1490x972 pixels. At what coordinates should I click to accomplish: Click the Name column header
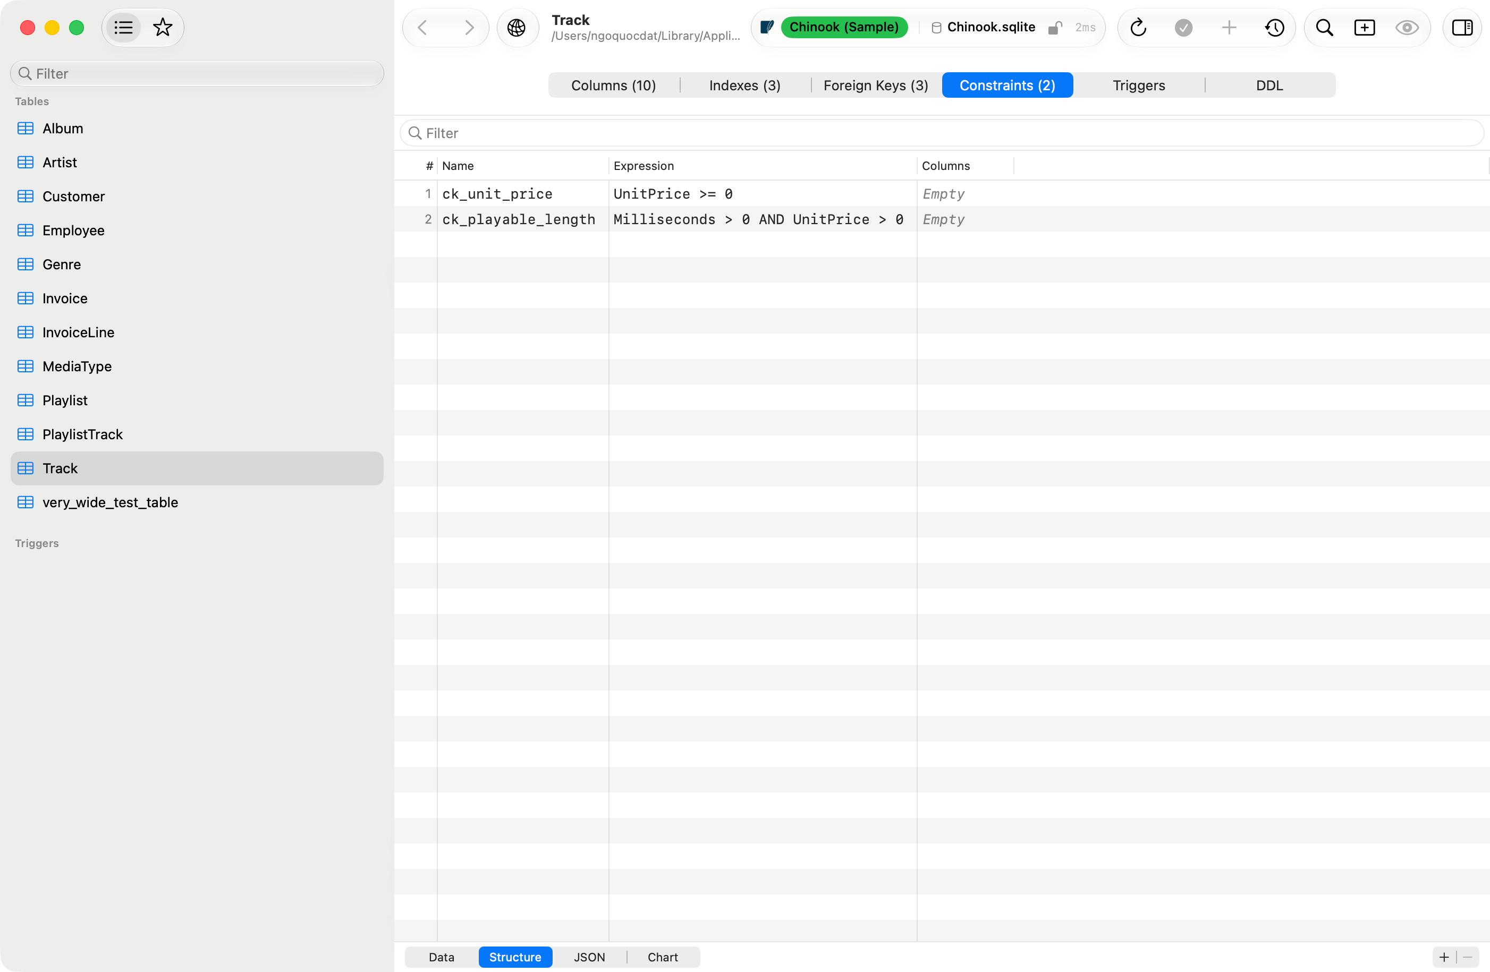[523, 166]
